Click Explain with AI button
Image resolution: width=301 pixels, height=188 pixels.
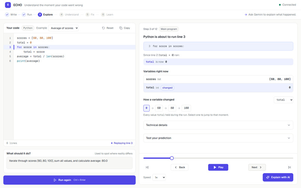[x=278, y=177]
